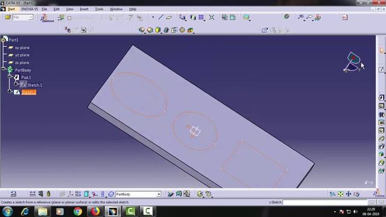This screenshot has height=217, width=386.
Task: Open Firefox from taskbar
Action: click(x=95, y=212)
